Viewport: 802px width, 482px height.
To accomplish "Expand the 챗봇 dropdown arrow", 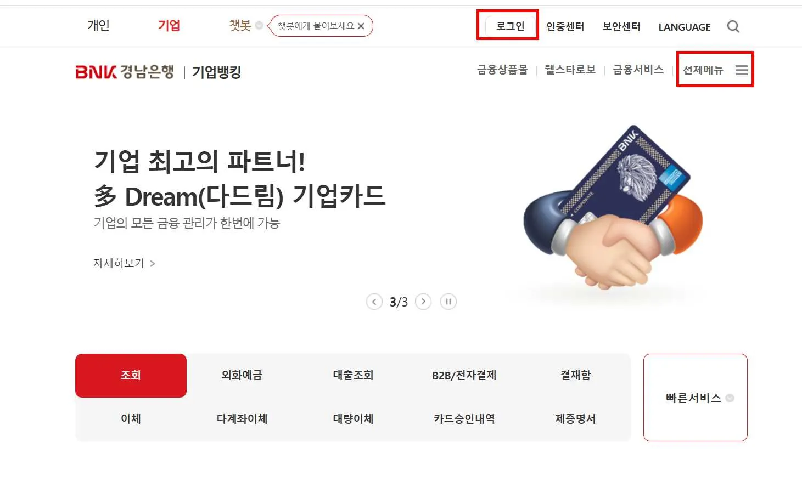I will click(259, 25).
